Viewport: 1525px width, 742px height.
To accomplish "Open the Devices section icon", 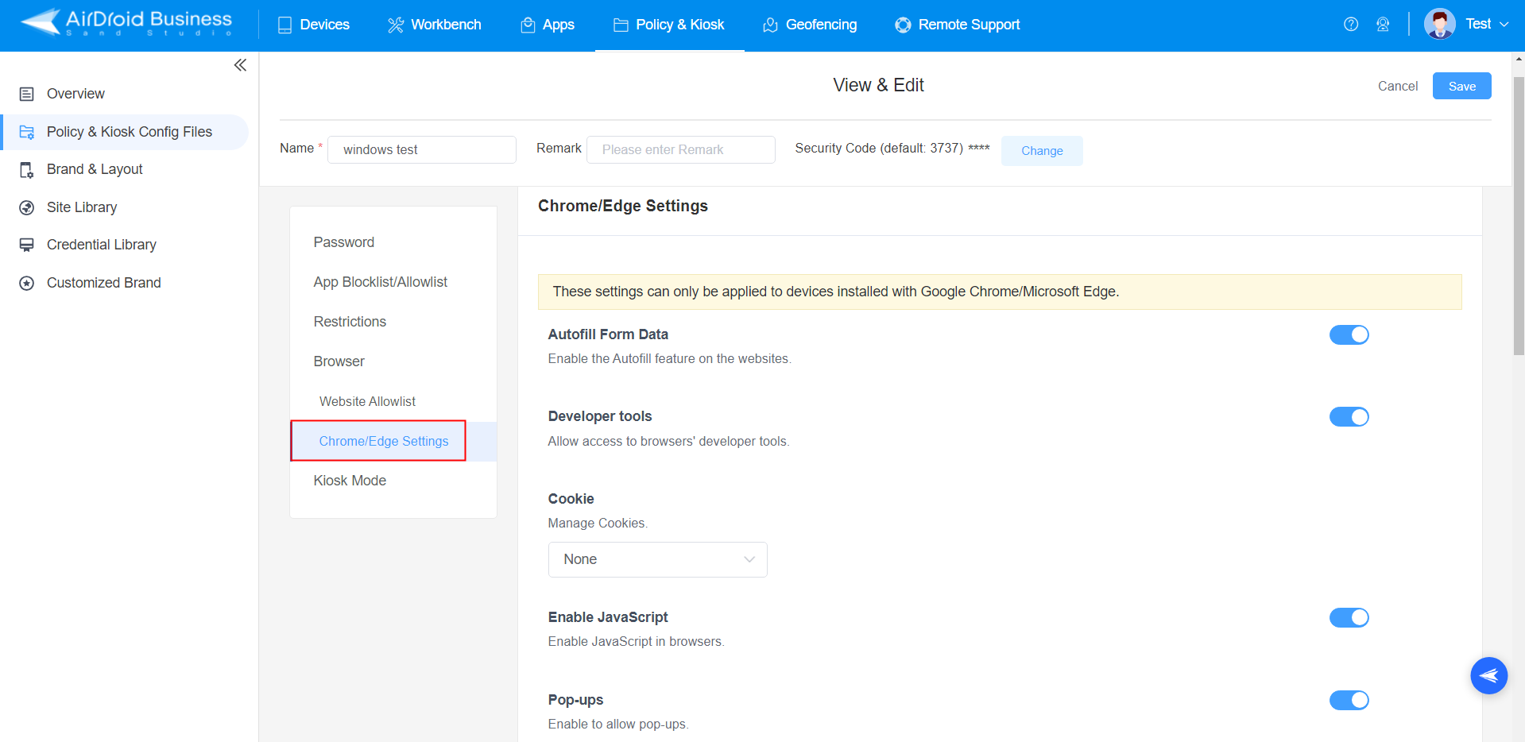I will point(285,25).
